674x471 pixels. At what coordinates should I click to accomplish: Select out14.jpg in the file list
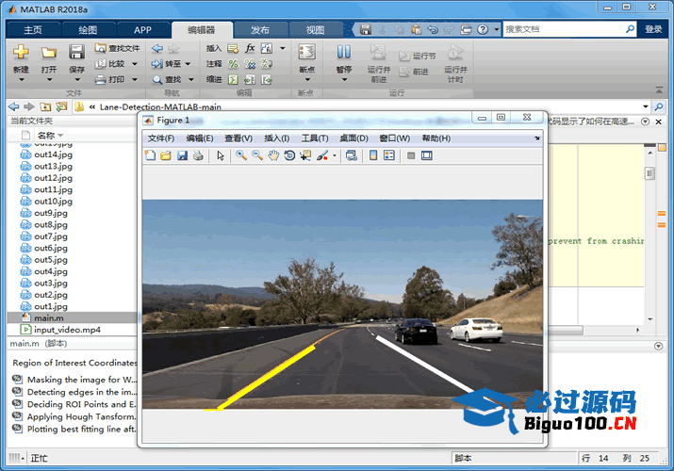click(x=73, y=154)
